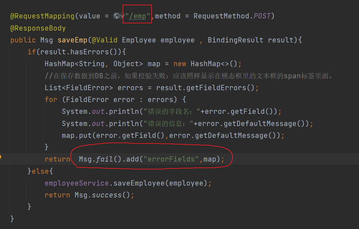Click the @RequestMapping annotation

(x=42, y=16)
